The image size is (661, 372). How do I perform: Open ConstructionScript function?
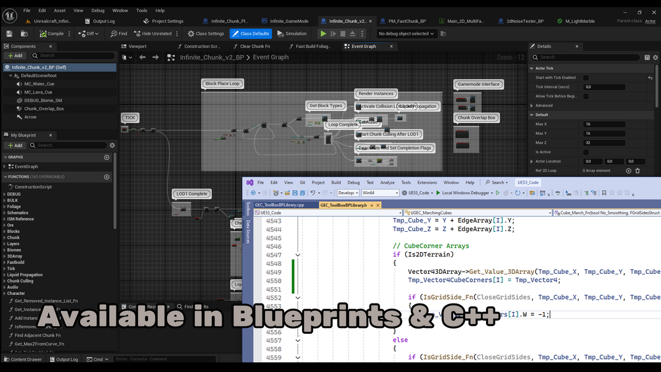coord(33,187)
